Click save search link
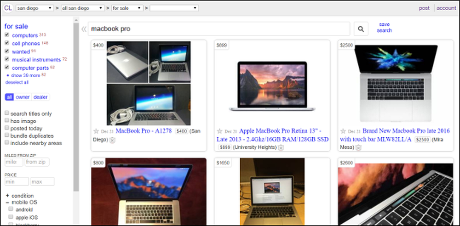Screen dimensions: 460x226 [x=384, y=27]
